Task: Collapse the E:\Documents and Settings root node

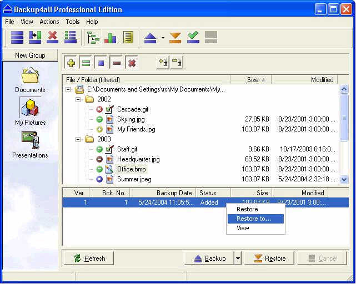Action: coord(68,89)
